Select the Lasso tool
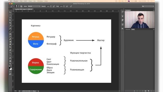The image size is (163, 92). 10,18
